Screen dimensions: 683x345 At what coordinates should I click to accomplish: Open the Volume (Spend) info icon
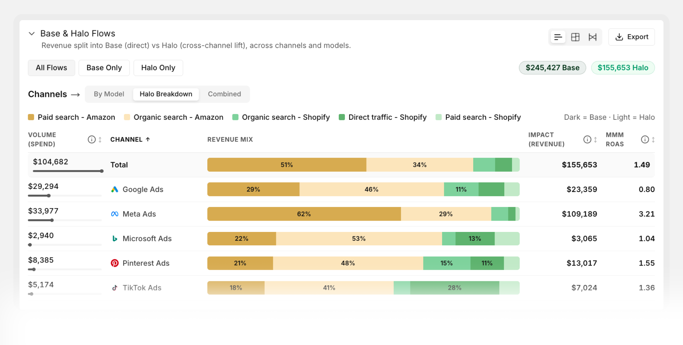coord(91,140)
